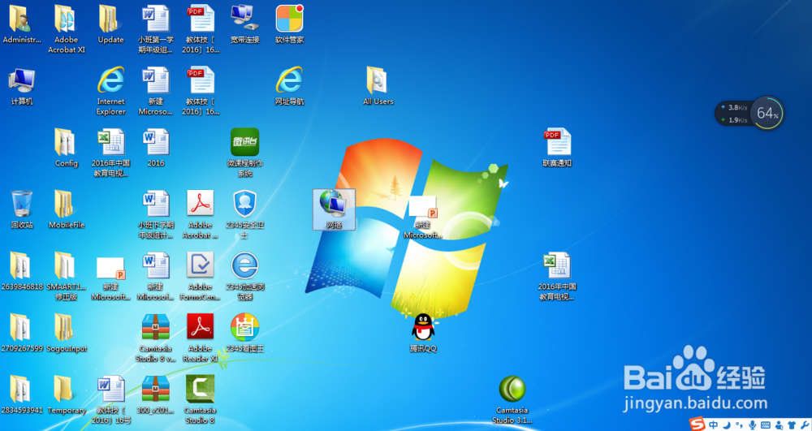Click the Sogou S logo on input bar
This screenshot has width=812, height=431.
click(x=697, y=424)
